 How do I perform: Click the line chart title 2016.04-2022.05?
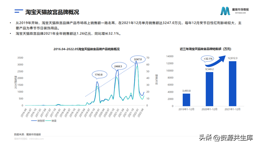point(87,49)
